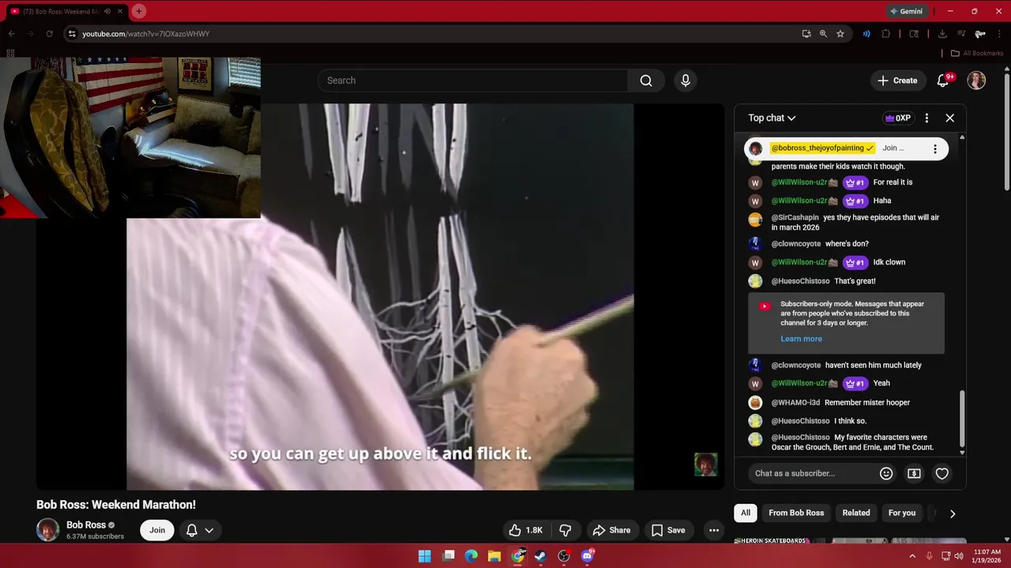Viewport: 1011px width, 568px height.
Task: Send a heart reaction in chat
Action: (x=941, y=473)
